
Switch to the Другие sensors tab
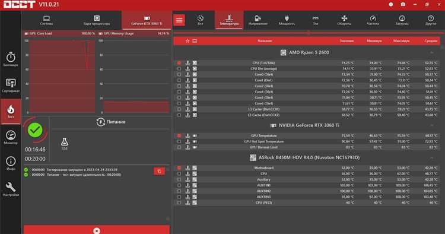pyautogui.click(x=431, y=20)
